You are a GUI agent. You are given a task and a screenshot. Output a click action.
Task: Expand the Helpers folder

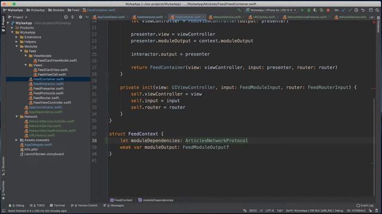point(17,42)
